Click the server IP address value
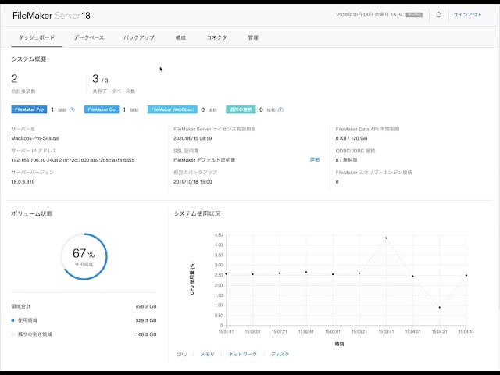The height and width of the screenshot is (375, 500). click(x=73, y=160)
